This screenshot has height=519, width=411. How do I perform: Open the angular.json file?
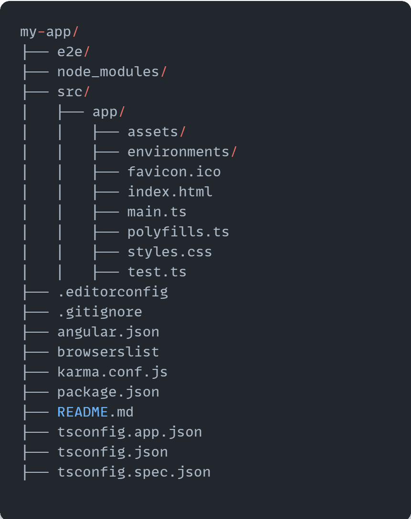coord(108,332)
